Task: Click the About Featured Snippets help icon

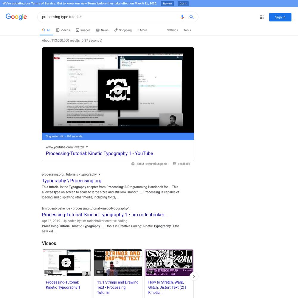Action: tap(133, 164)
